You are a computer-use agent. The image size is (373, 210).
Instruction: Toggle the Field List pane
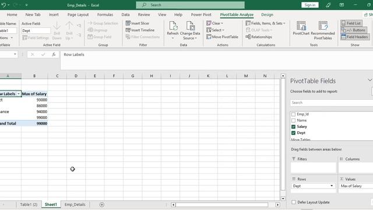[351, 23]
